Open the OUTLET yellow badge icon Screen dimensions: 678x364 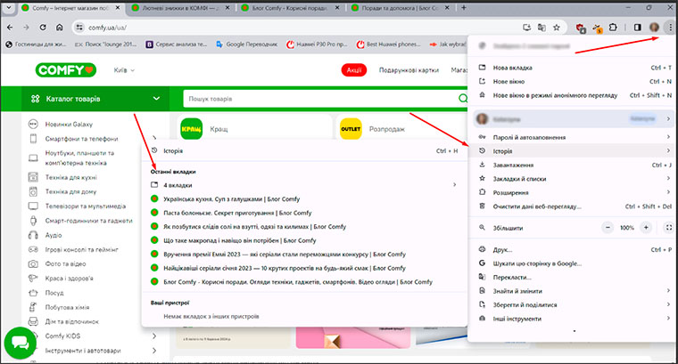tap(351, 128)
